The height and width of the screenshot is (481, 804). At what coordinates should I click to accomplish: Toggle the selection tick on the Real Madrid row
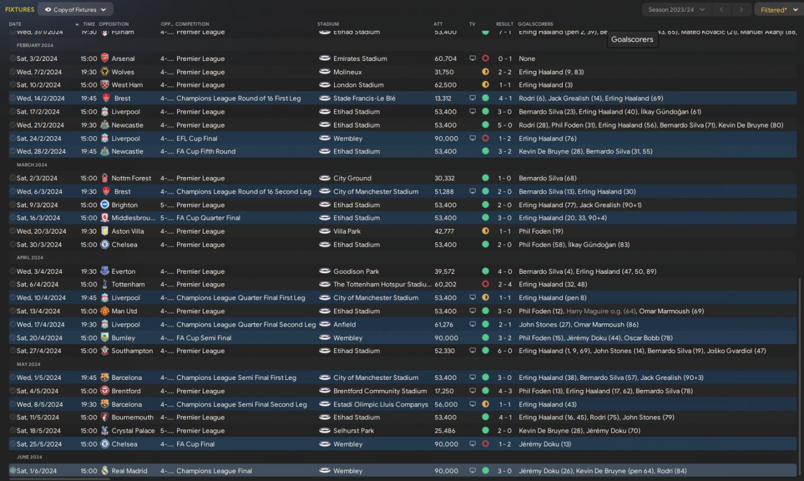pos(13,471)
